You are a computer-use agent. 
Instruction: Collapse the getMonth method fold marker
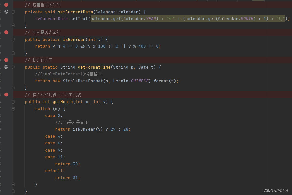13,102
